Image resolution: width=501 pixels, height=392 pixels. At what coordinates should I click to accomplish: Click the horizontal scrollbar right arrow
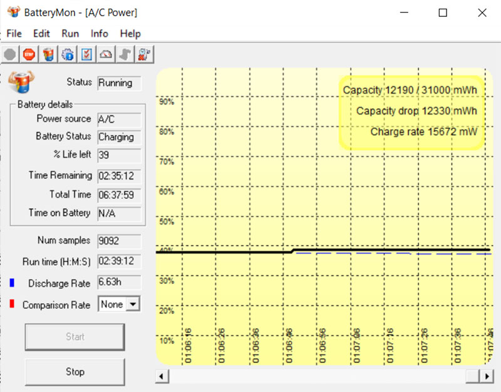click(487, 376)
